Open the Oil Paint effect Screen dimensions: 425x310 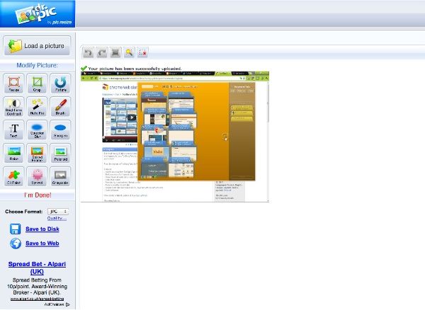[14, 176]
